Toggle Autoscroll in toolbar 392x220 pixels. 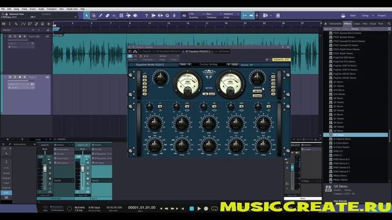251,16
